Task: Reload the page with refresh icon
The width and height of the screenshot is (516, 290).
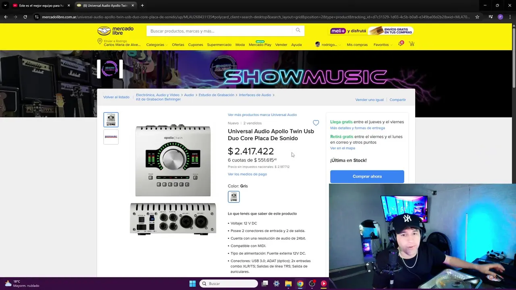Action: 25,17
